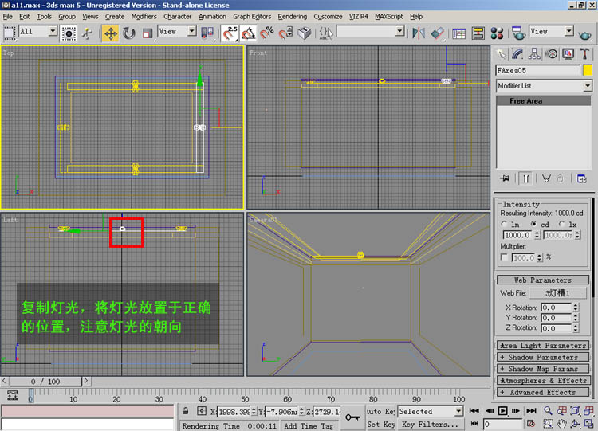Open the Modifiers menu

144,16
